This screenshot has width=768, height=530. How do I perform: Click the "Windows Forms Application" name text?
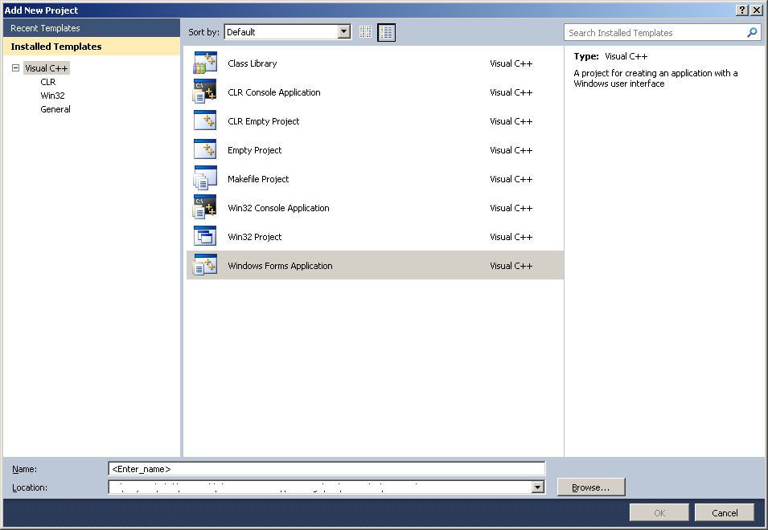tap(280, 266)
